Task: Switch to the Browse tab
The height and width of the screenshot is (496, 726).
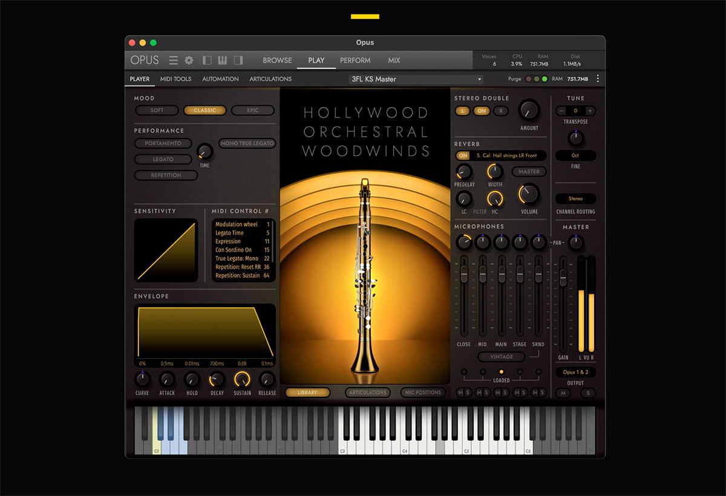Action: (x=278, y=60)
